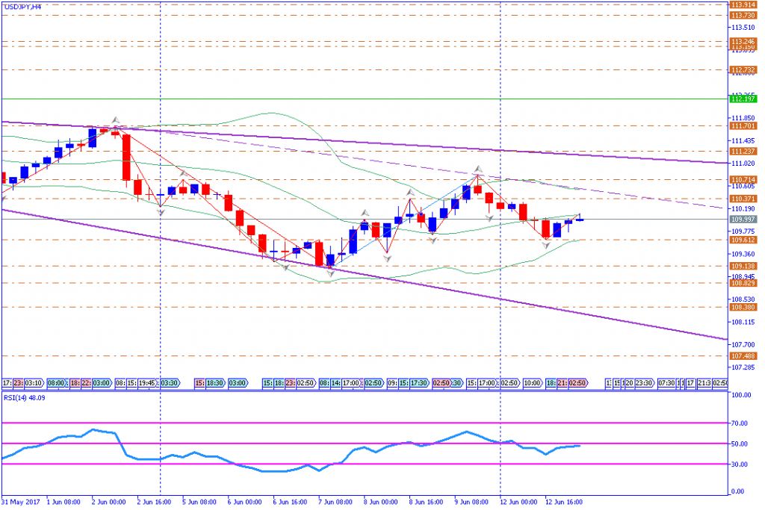Click the down fractal arrow under the 12 Jun low
This screenshot has width=765, height=510.
(546, 246)
